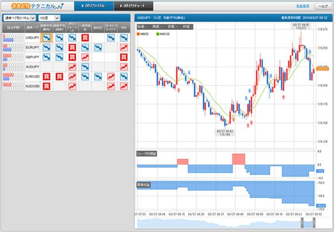Switch to the さきどりチャート tab
Viewport: 334px width, 232px height.
pos(133,6)
